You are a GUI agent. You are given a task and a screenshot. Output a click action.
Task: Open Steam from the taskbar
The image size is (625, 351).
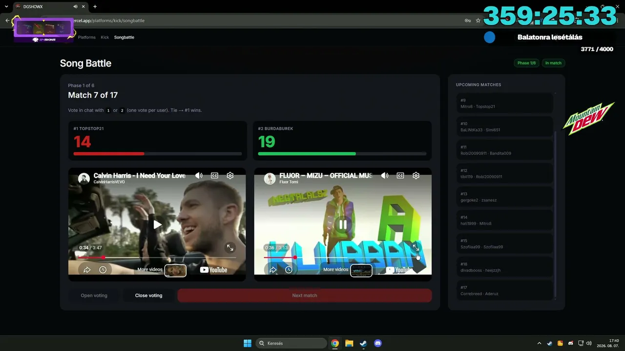coord(363,343)
